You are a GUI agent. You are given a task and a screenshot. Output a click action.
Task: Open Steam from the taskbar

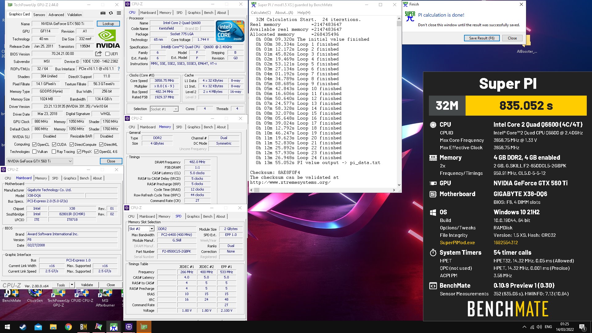click(23, 327)
